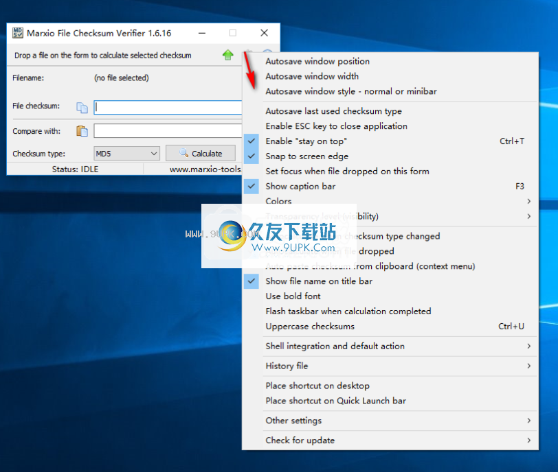
Task: Click the Calculate button
Action: 201,153
